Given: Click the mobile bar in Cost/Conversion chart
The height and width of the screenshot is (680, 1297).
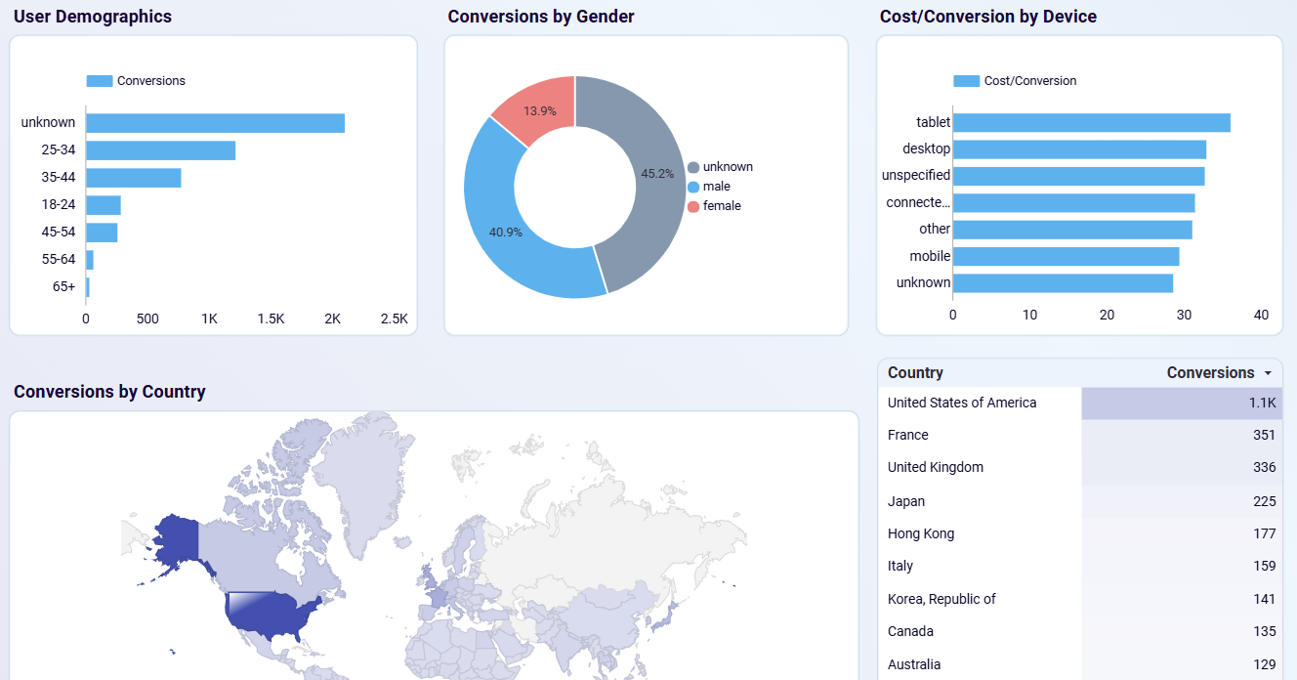Looking at the screenshot, I should pos(1065,255).
